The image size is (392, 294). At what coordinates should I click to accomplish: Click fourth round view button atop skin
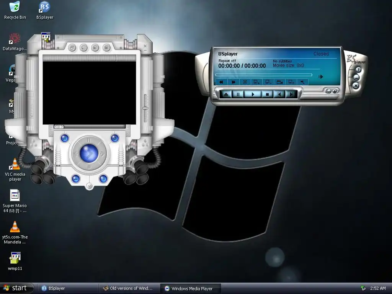click(107, 47)
